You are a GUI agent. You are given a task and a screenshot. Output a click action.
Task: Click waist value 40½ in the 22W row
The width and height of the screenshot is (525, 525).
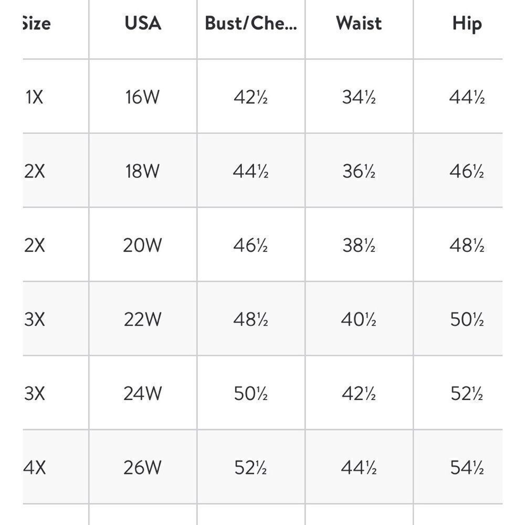359,319
